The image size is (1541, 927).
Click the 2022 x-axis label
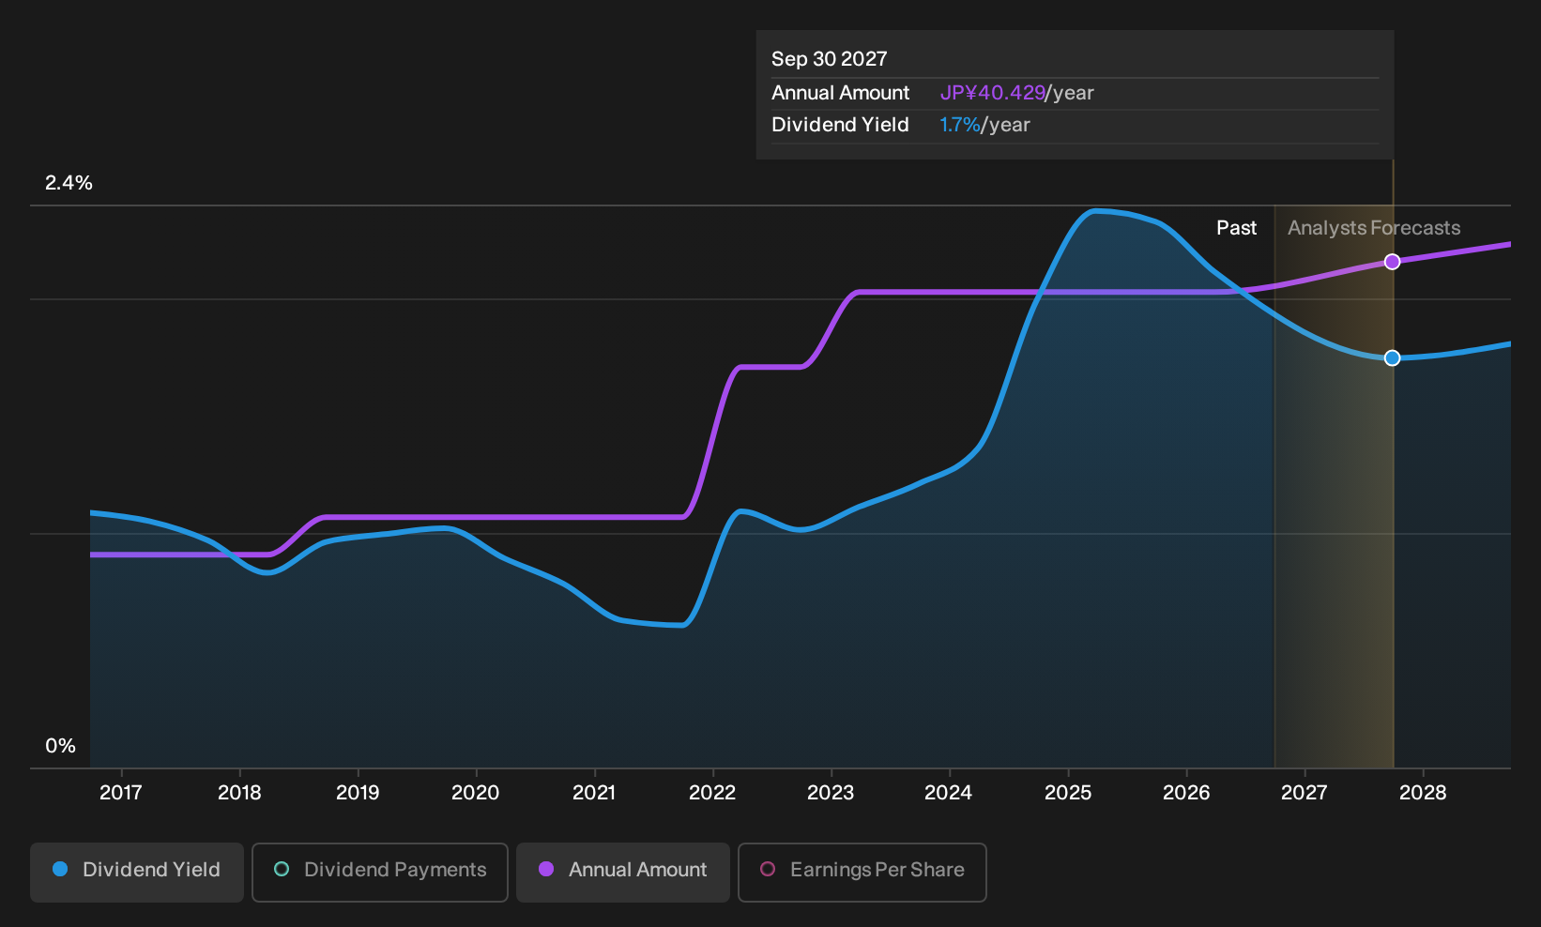[x=712, y=793]
